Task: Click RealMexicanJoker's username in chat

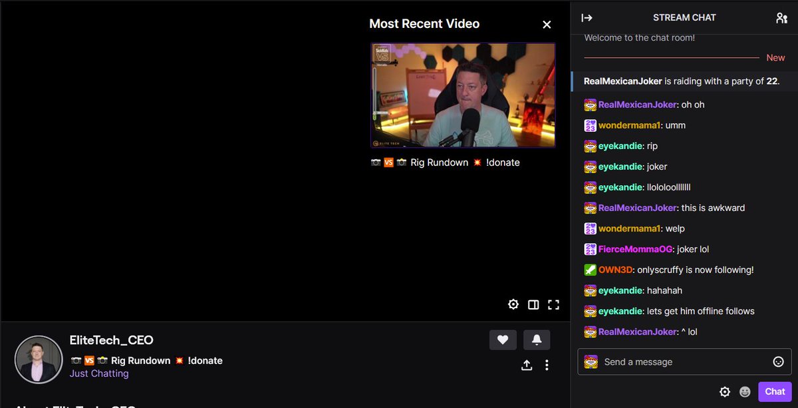Action: pyautogui.click(x=633, y=104)
